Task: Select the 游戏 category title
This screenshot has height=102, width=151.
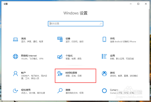Action: tap(112, 73)
